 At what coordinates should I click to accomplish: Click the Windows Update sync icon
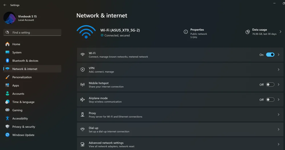point(7,135)
